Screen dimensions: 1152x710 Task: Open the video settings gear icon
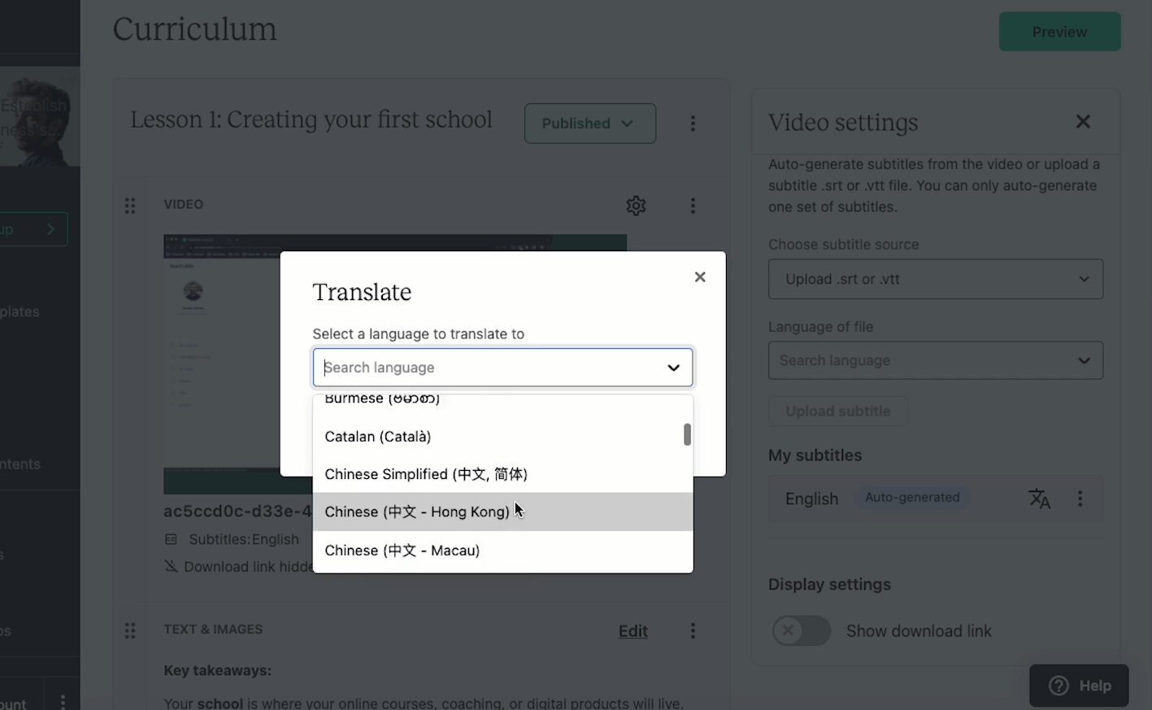pos(636,205)
